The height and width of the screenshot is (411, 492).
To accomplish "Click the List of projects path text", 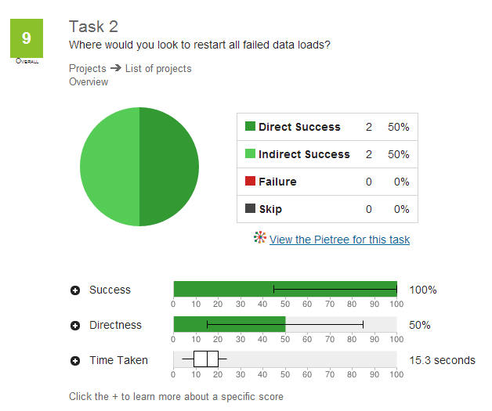I will (158, 68).
